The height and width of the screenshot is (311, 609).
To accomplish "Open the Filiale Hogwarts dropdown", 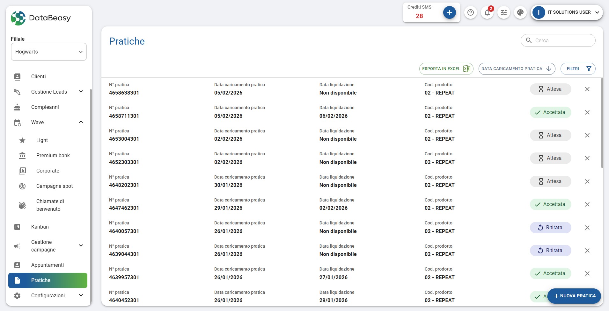I will click(x=49, y=52).
